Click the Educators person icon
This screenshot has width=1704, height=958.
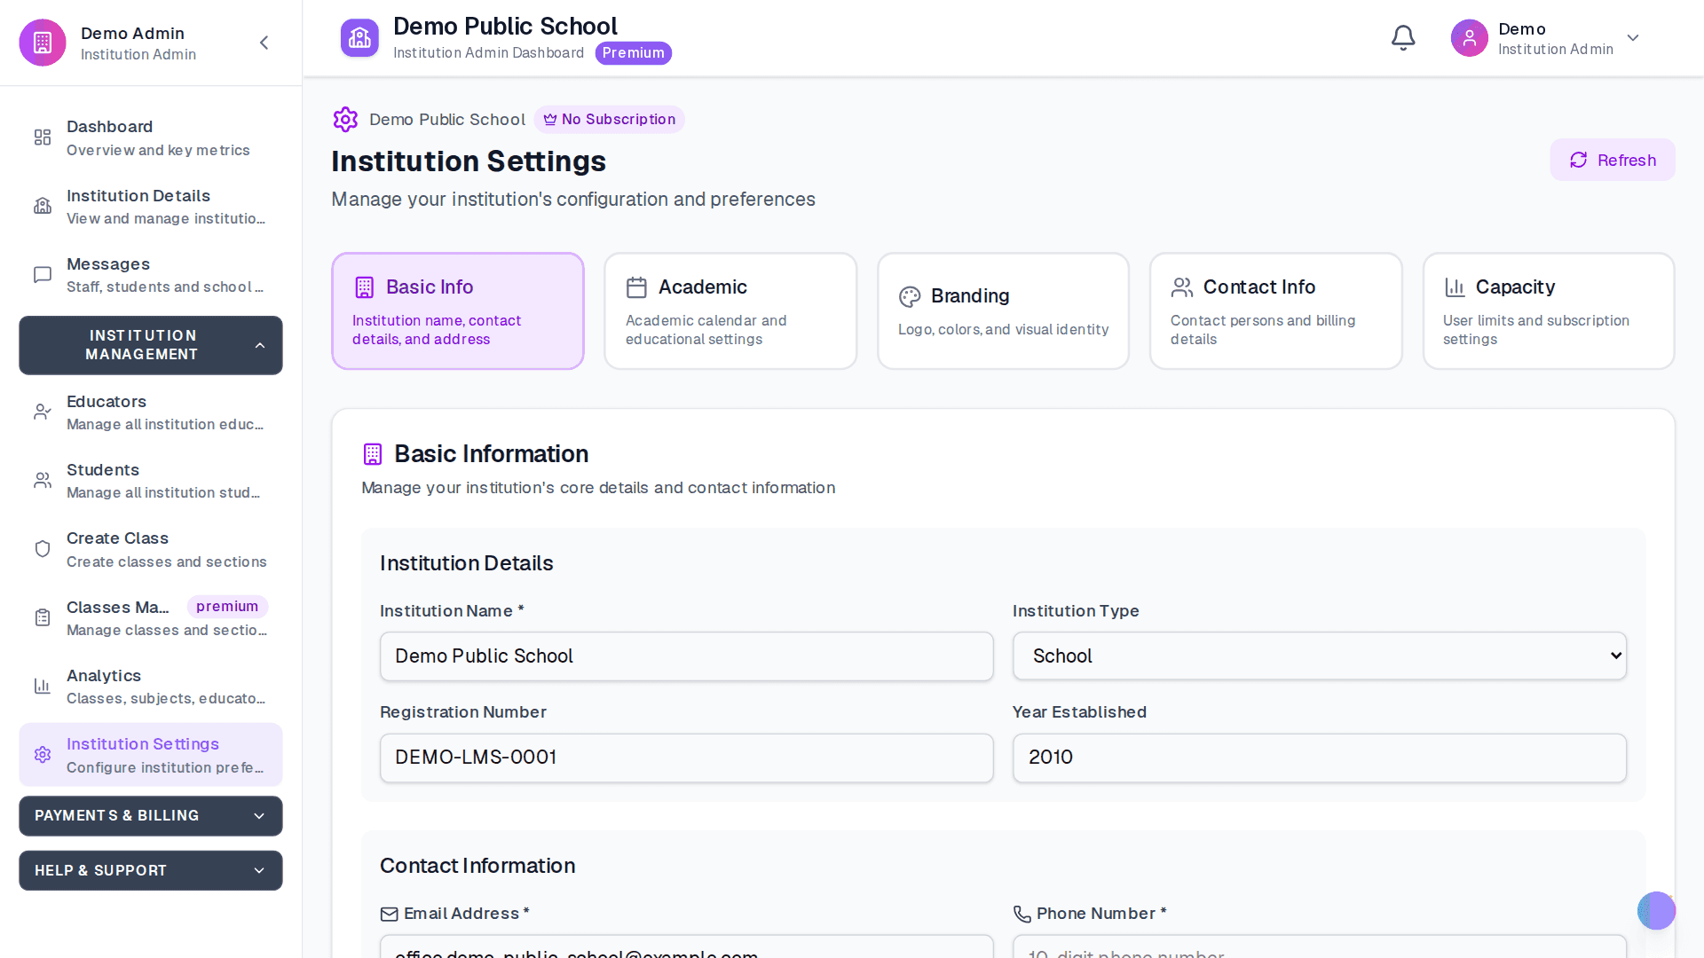click(43, 412)
